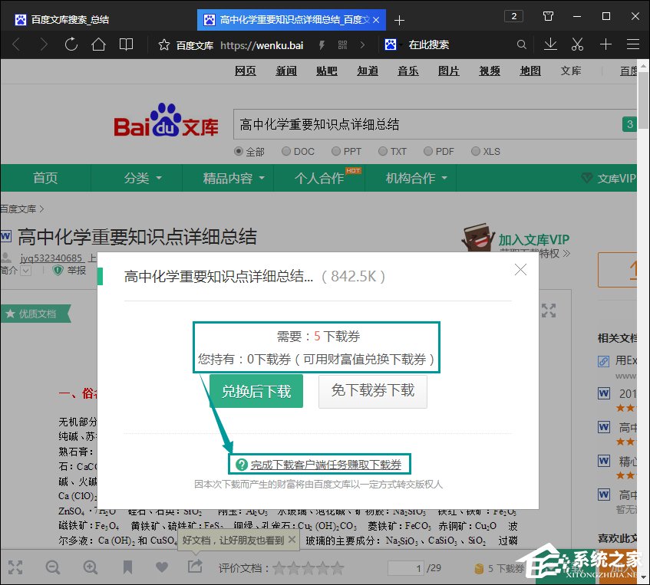650x585 pixels.
Task: Expand the 分类 dropdown menu
Action: [x=136, y=178]
